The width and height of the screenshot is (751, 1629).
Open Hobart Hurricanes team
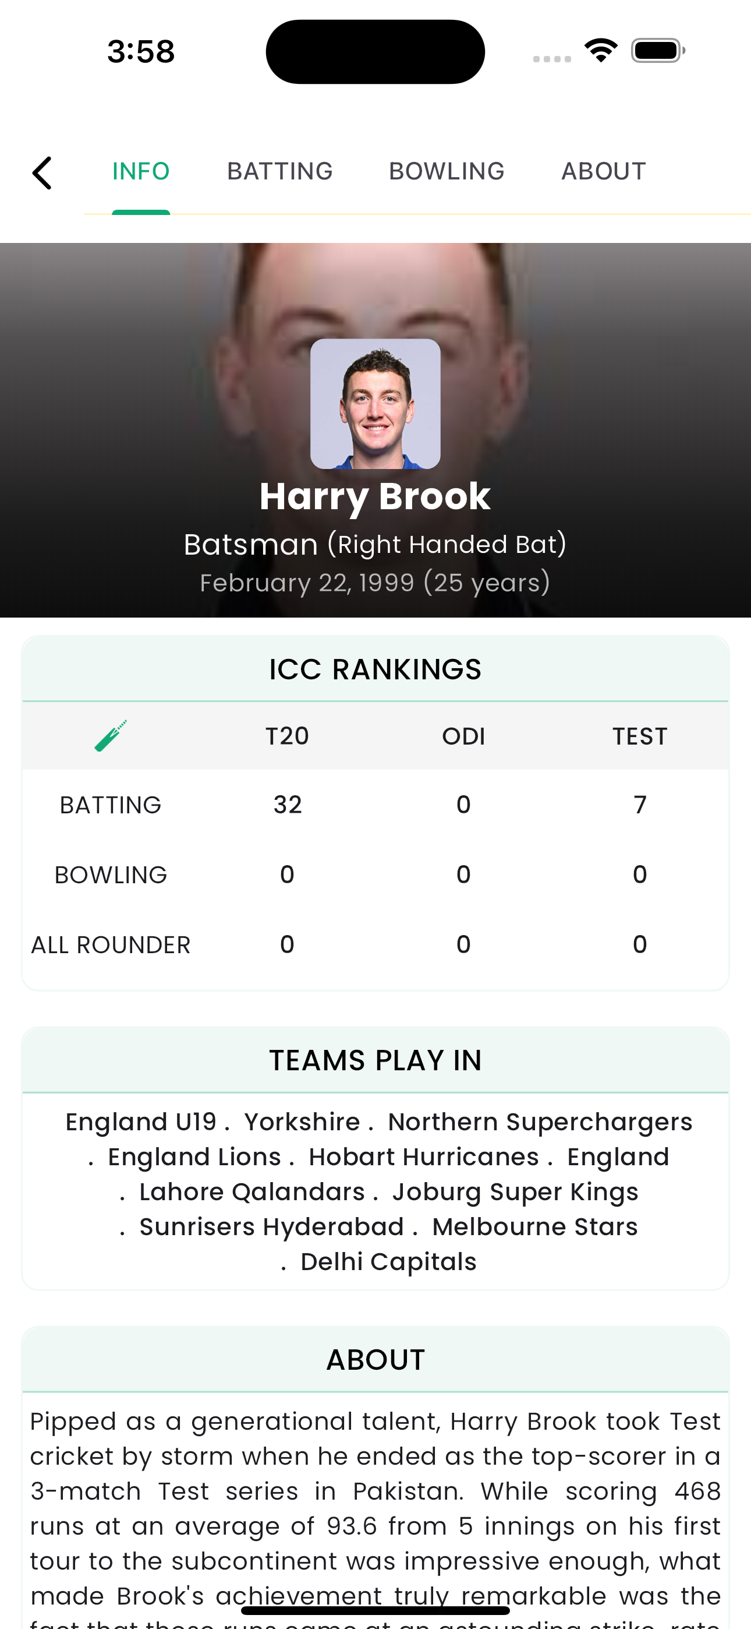[x=424, y=1156]
